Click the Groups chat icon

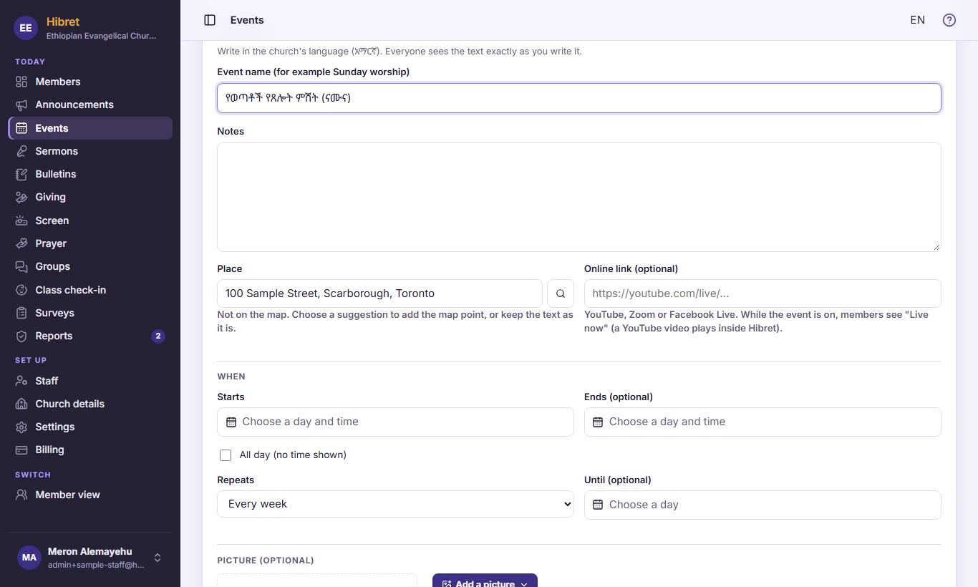pos(21,266)
